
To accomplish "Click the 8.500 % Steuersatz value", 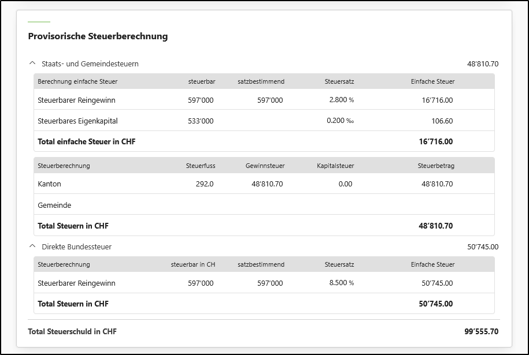I will (x=341, y=283).
